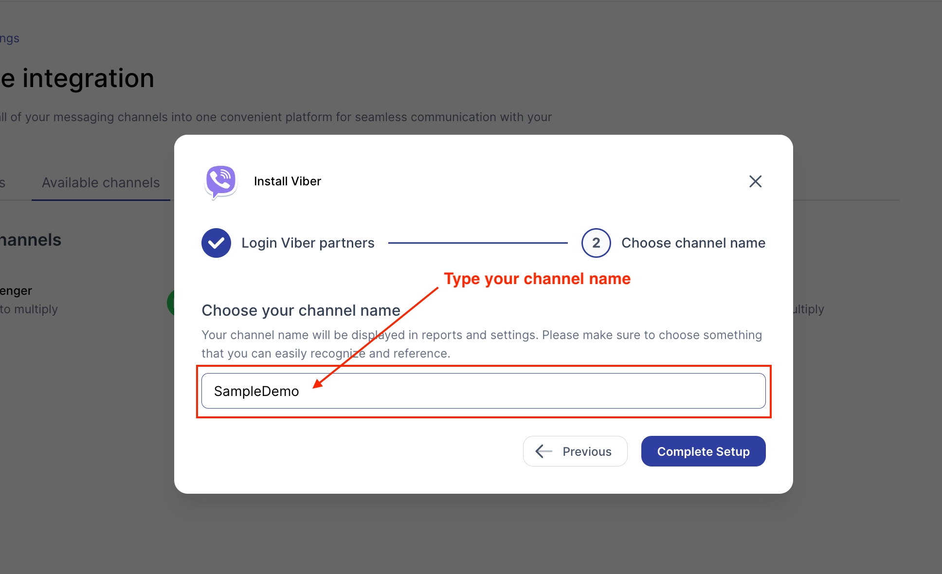Click the completed step checkmark circle
This screenshot has height=574, width=942.
pos(216,243)
